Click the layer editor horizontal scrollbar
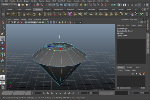Viewport: 150px width, 100px height. [x=125, y=88]
